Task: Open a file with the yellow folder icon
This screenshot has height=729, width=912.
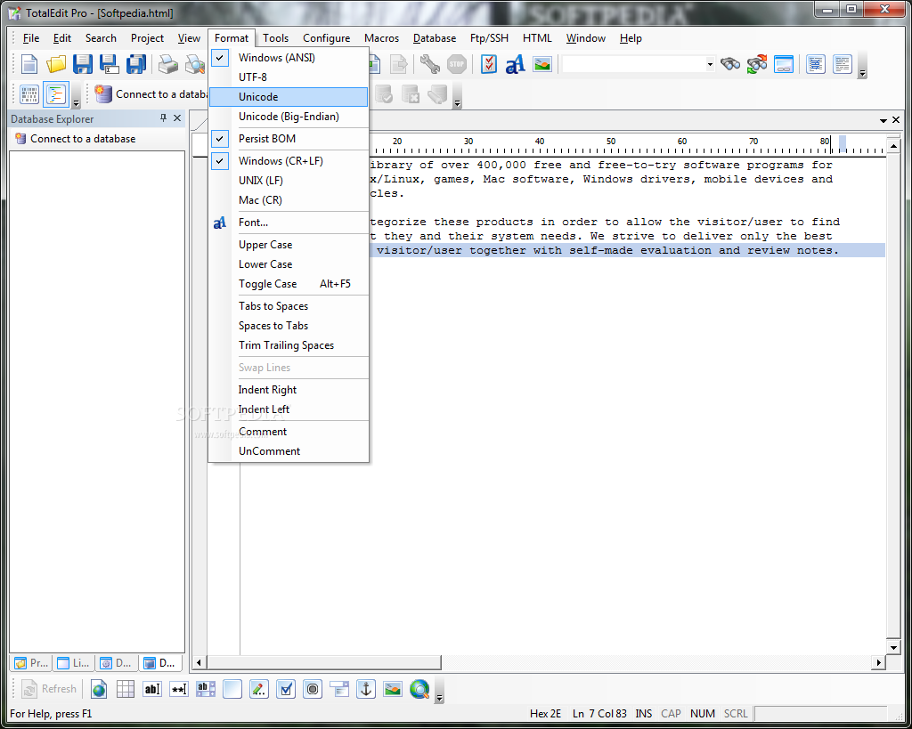Action: tap(56, 64)
